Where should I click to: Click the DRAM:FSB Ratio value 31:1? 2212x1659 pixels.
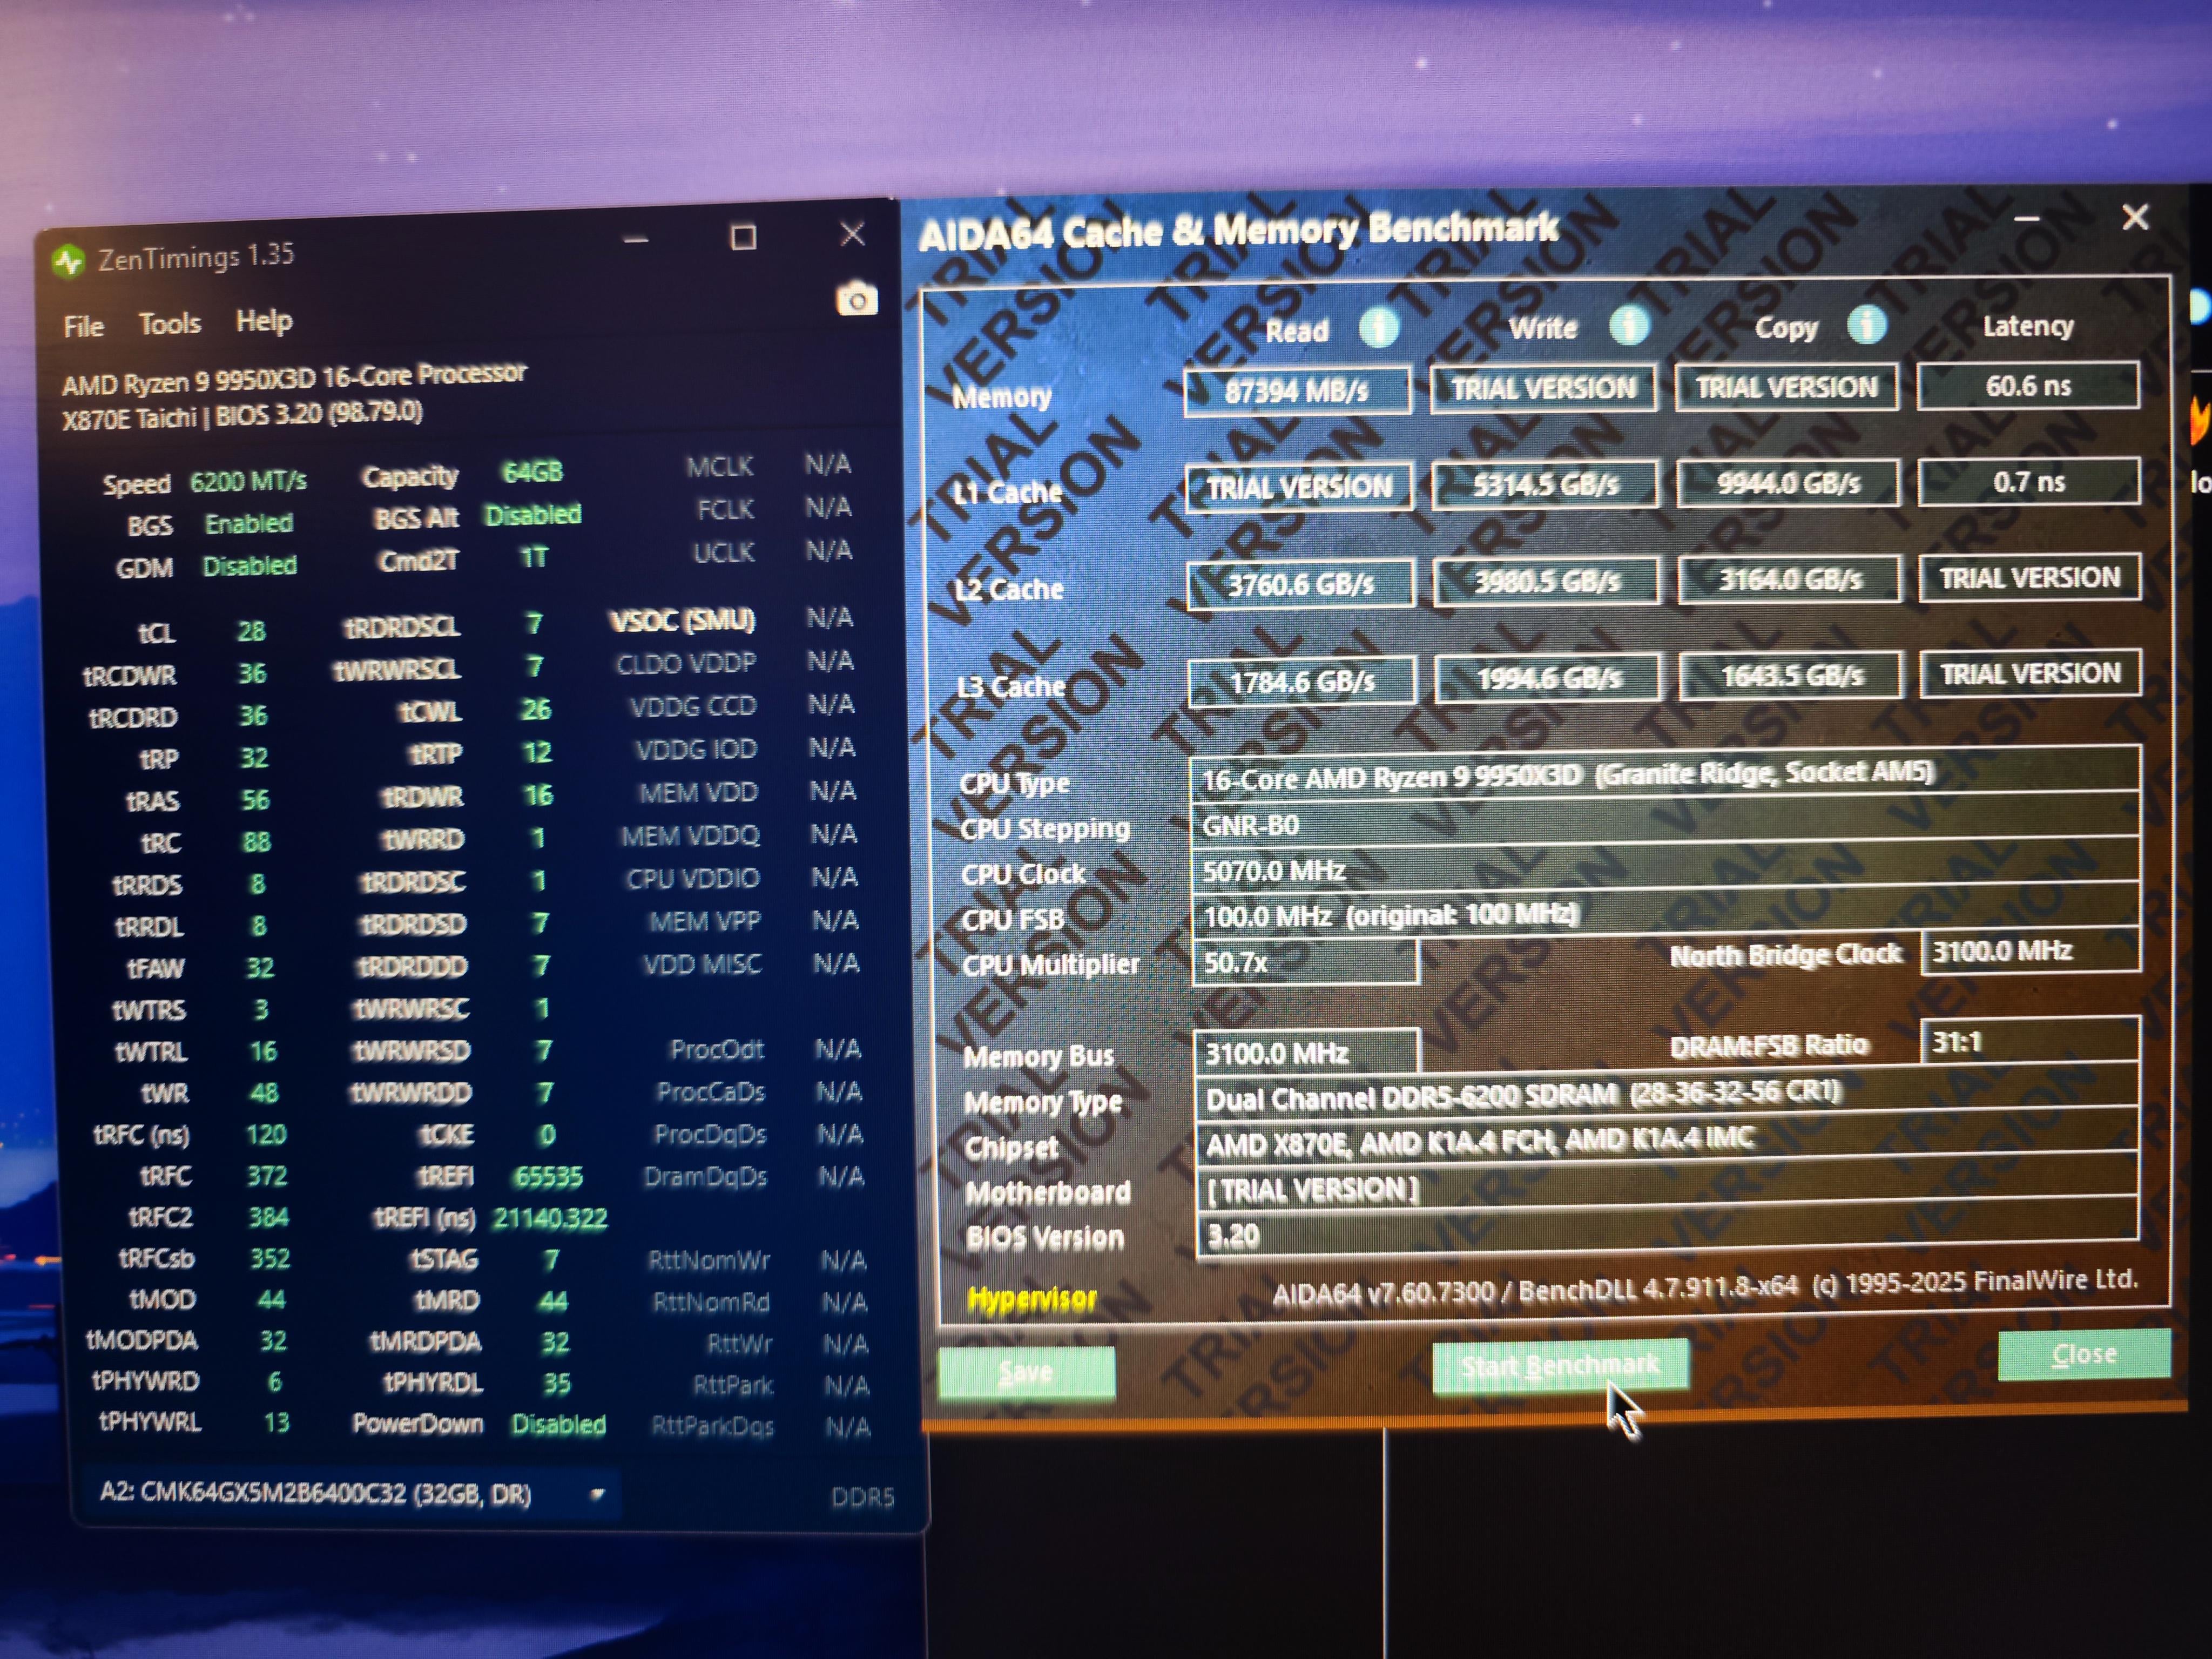tap(2031, 1042)
